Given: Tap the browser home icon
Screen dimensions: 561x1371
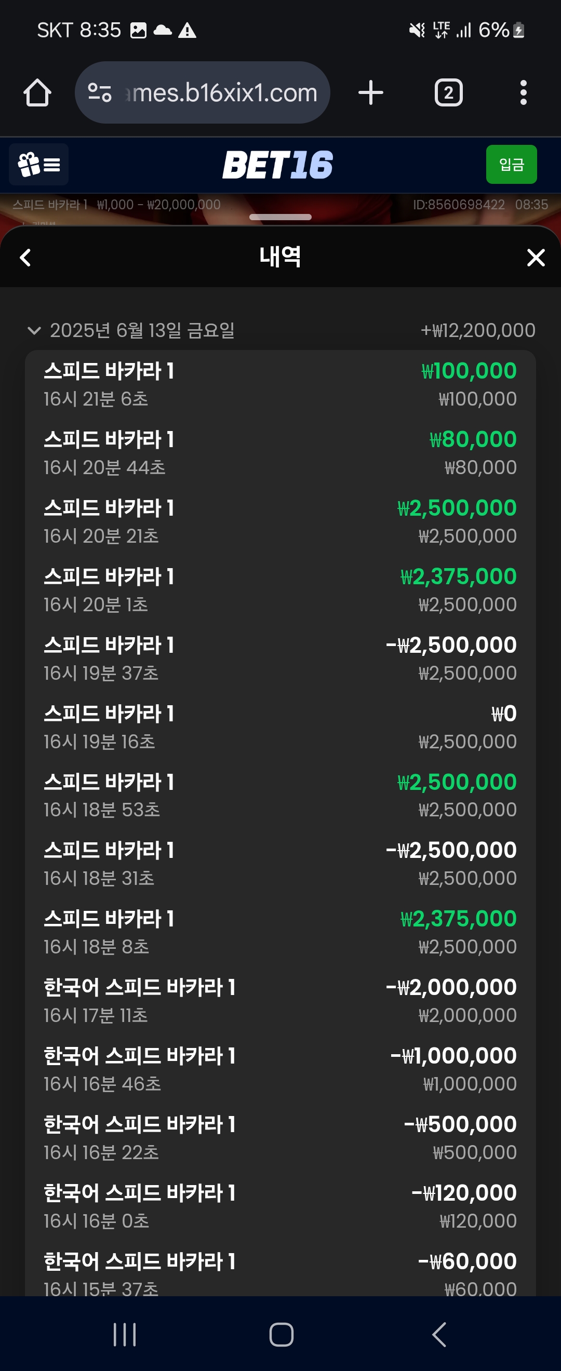Looking at the screenshot, I should (37, 92).
